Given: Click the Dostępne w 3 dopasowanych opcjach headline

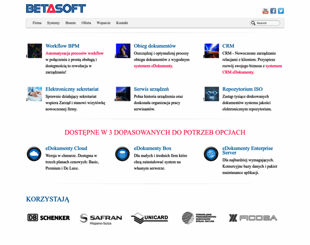Looking at the screenshot, I should [155, 132].
